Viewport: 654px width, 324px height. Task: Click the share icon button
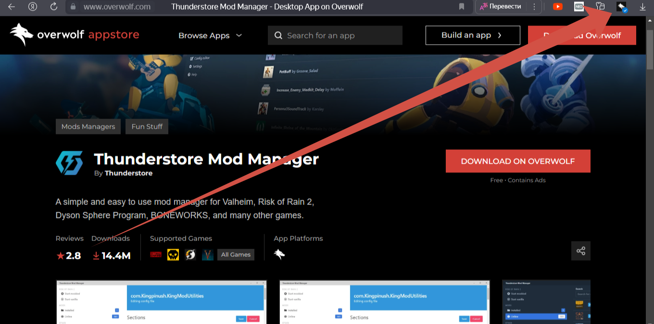point(581,251)
